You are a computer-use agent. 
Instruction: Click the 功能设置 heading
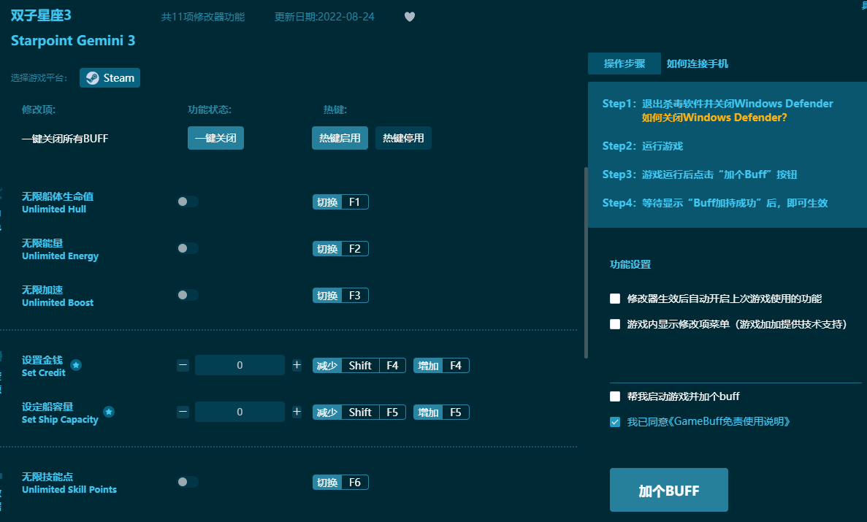click(x=630, y=264)
